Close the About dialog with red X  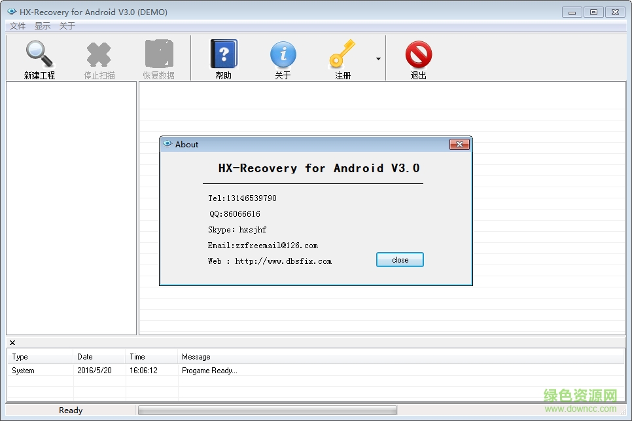click(x=459, y=144)
